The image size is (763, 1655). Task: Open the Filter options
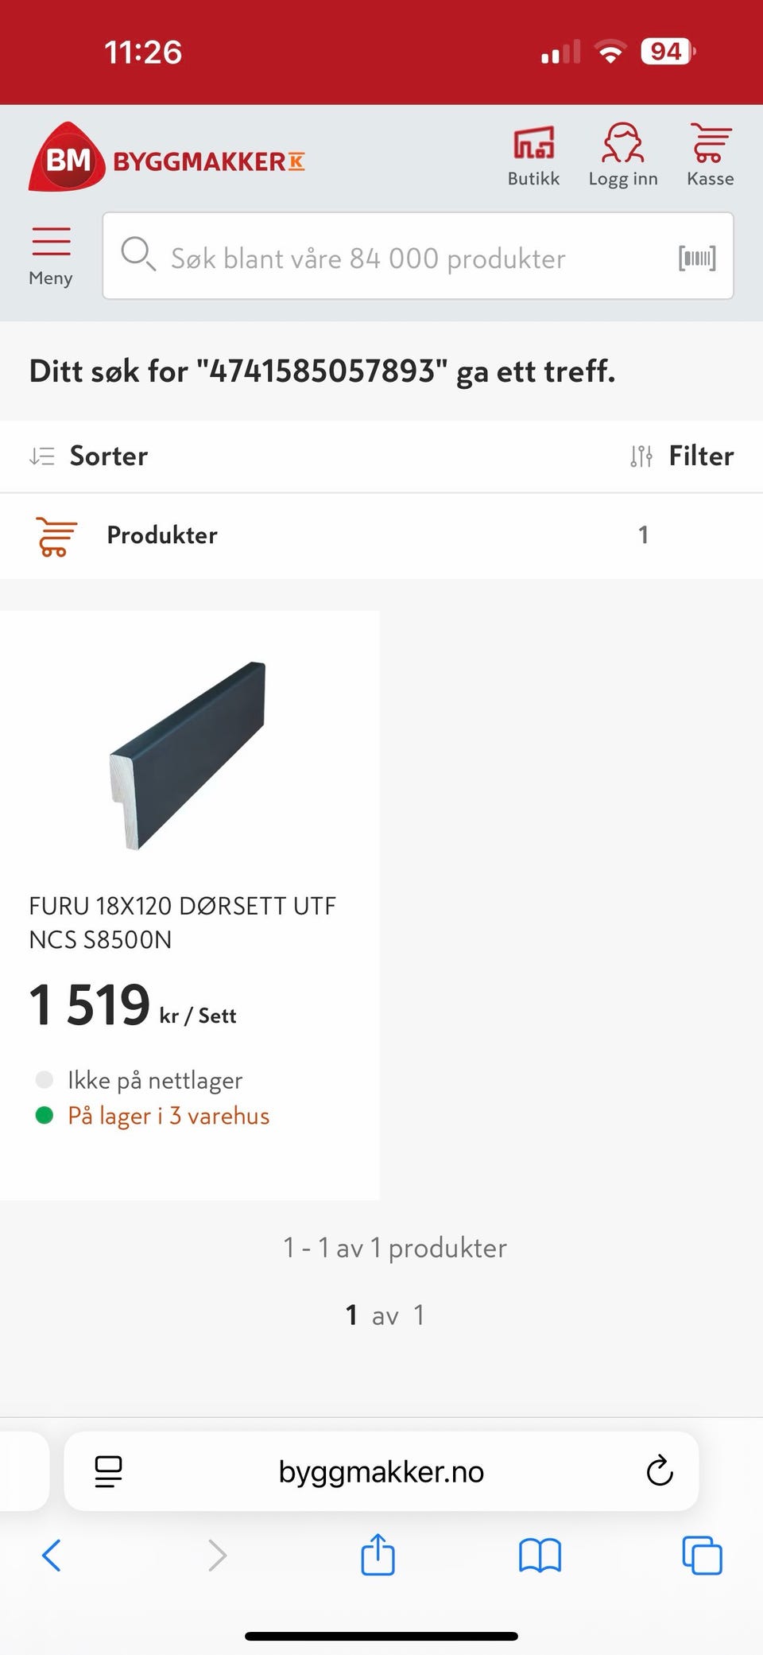coord(681,456)
